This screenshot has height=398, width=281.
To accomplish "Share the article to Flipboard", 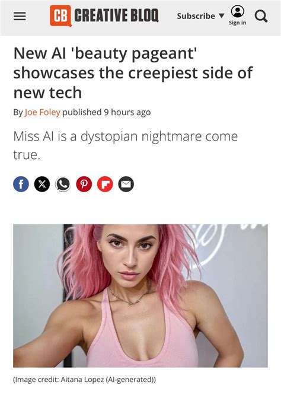I will (105, 184).
